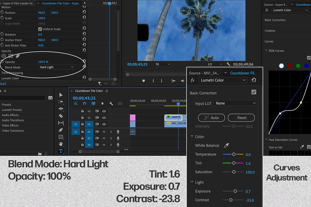Toggle Basic Correction checkbox
Image resolution: width=311 pixels, height=207 pixels.
pyautogui.click(x=254, y=92)
